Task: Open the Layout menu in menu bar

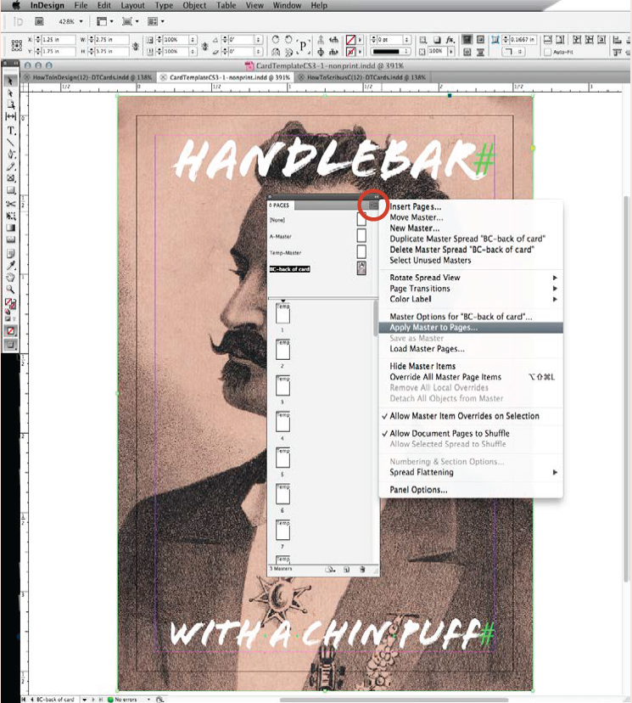Action: (132, 6)
